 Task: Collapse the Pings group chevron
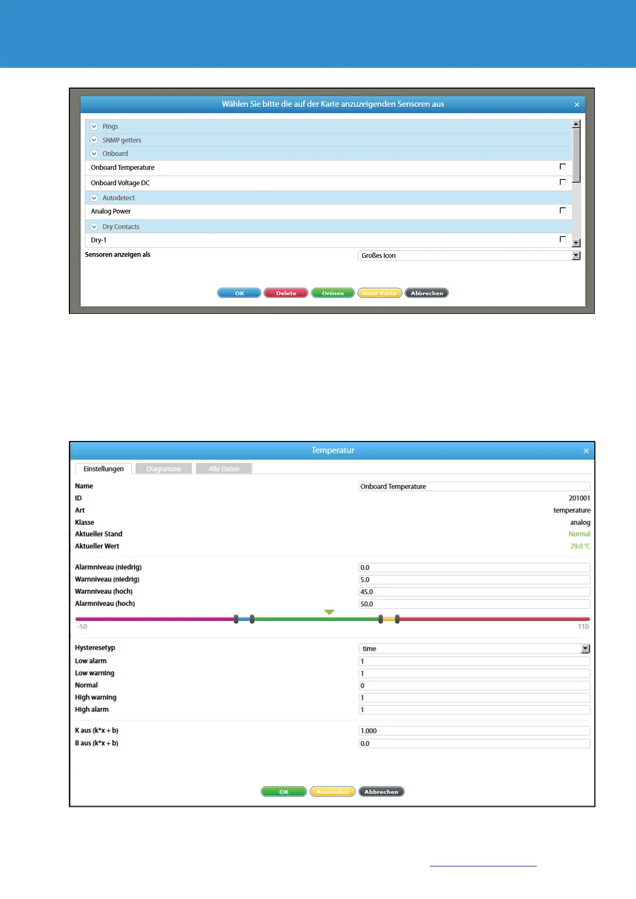[x=94, y=127]
